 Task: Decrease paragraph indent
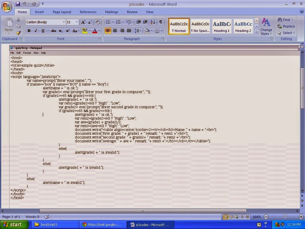(x=139, y=22)
